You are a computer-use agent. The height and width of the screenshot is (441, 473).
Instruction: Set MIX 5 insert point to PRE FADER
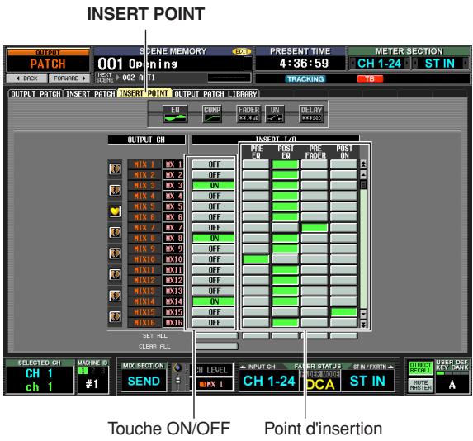point(314,206)
